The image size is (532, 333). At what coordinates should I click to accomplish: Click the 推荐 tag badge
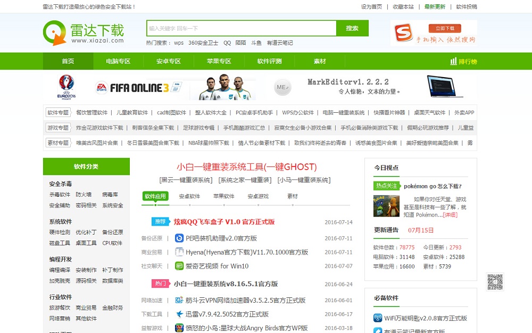[160, 221]
